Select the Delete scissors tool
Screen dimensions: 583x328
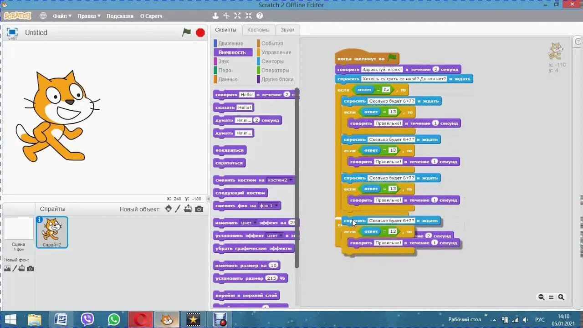click(x=226, y=15)
